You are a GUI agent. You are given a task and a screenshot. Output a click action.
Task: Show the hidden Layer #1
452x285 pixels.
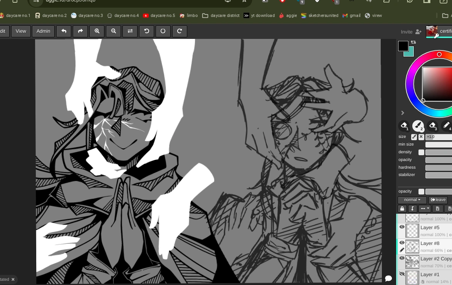click(402, 273)
